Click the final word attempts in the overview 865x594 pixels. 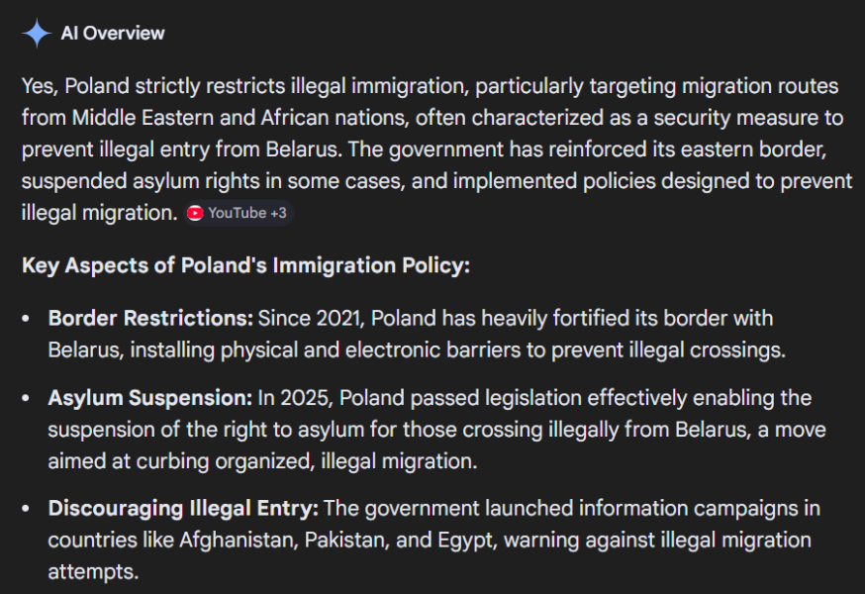coord(93,572)
